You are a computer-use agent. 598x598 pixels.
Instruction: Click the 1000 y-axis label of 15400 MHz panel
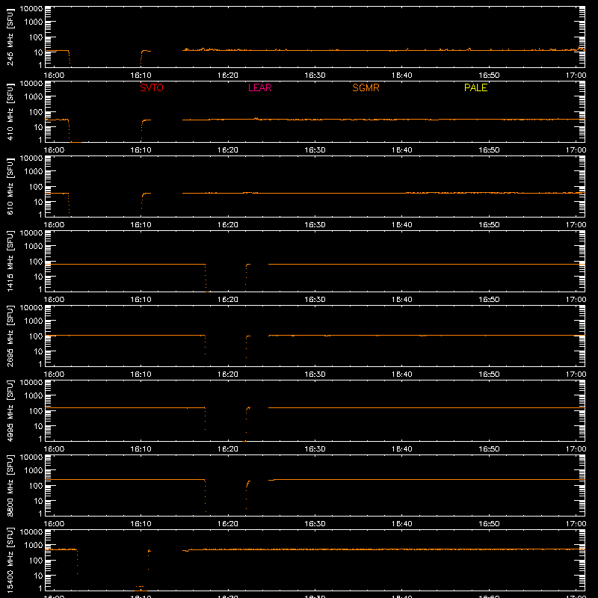[34, 546]
